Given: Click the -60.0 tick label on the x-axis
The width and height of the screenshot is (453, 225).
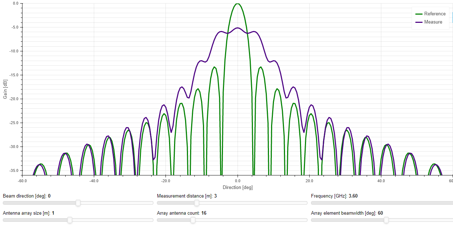Looking at the screenshot, I should pos(21,181).
